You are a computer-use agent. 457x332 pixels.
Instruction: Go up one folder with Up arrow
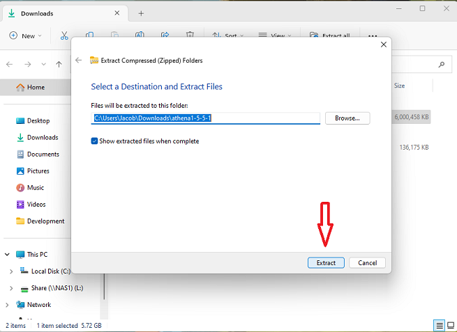pos(59,64)
